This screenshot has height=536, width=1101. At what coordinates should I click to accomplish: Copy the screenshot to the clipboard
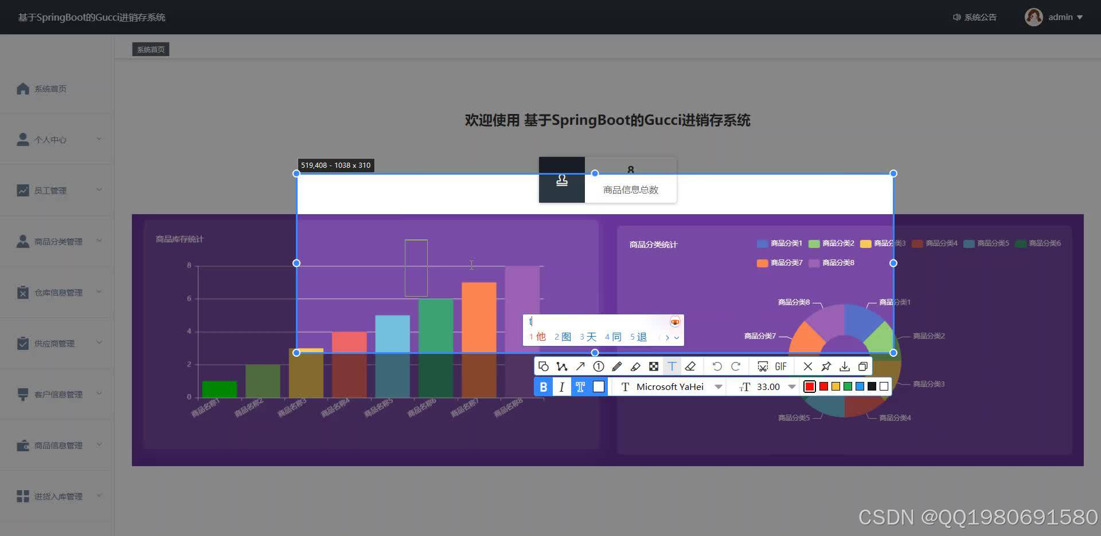click(x=863, y=366)
